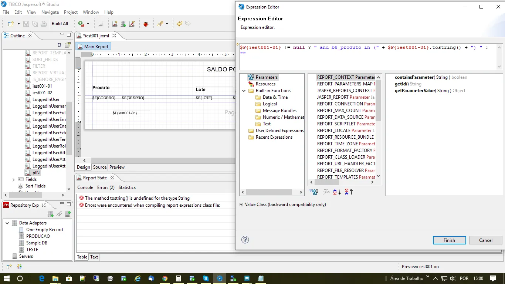The image size is (505, 284).
Task: Click the create data adapter icon in Repository Explorer
Action: pos(51,214)
